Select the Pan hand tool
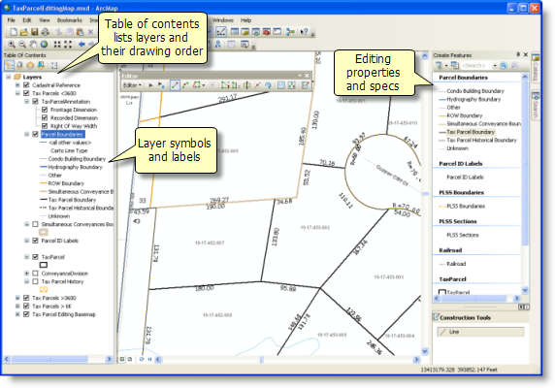 33,45
